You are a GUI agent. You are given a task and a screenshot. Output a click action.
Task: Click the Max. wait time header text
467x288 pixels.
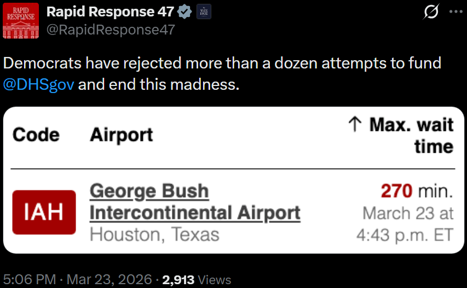(x=411, y=135)
